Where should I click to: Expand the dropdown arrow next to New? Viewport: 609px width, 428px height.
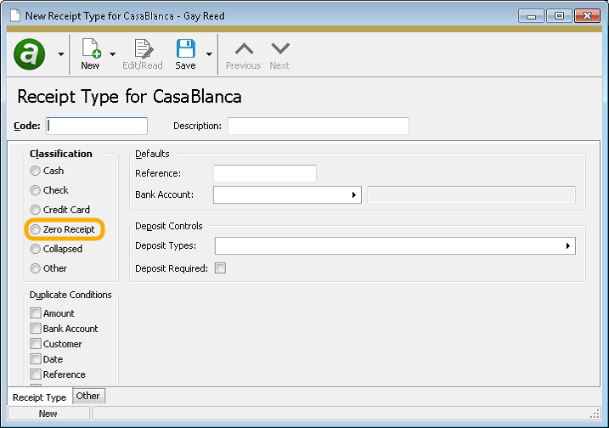113,54
